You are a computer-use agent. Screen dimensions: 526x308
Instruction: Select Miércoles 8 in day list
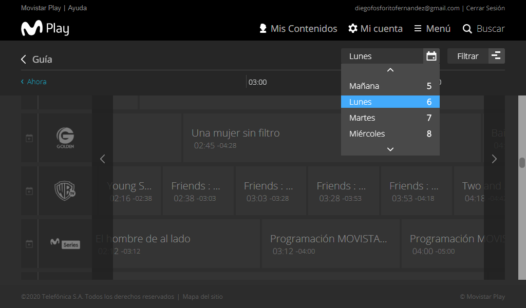(390, 134)
